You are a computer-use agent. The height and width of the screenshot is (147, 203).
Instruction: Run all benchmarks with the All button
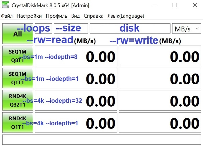pos(18,34)
